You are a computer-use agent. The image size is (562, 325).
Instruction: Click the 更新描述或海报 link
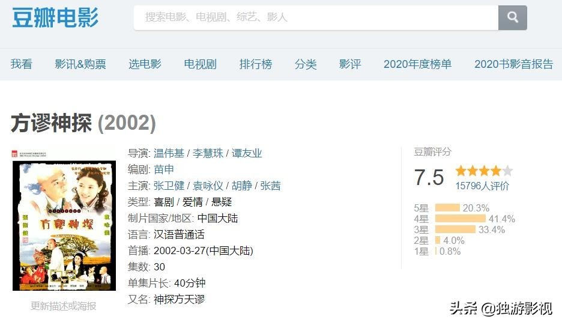[64, 306]
